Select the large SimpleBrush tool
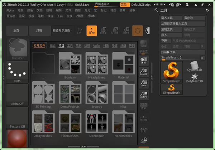This screenshot has height=150, width=215. tap(172, 72)
